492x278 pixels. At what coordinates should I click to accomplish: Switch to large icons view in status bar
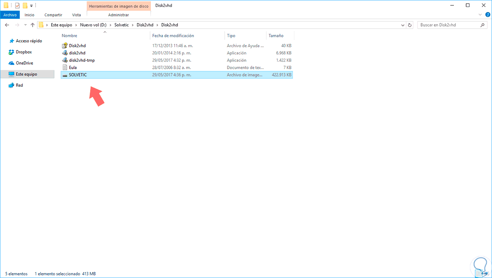pyautogui.click(x=487, y=273)
